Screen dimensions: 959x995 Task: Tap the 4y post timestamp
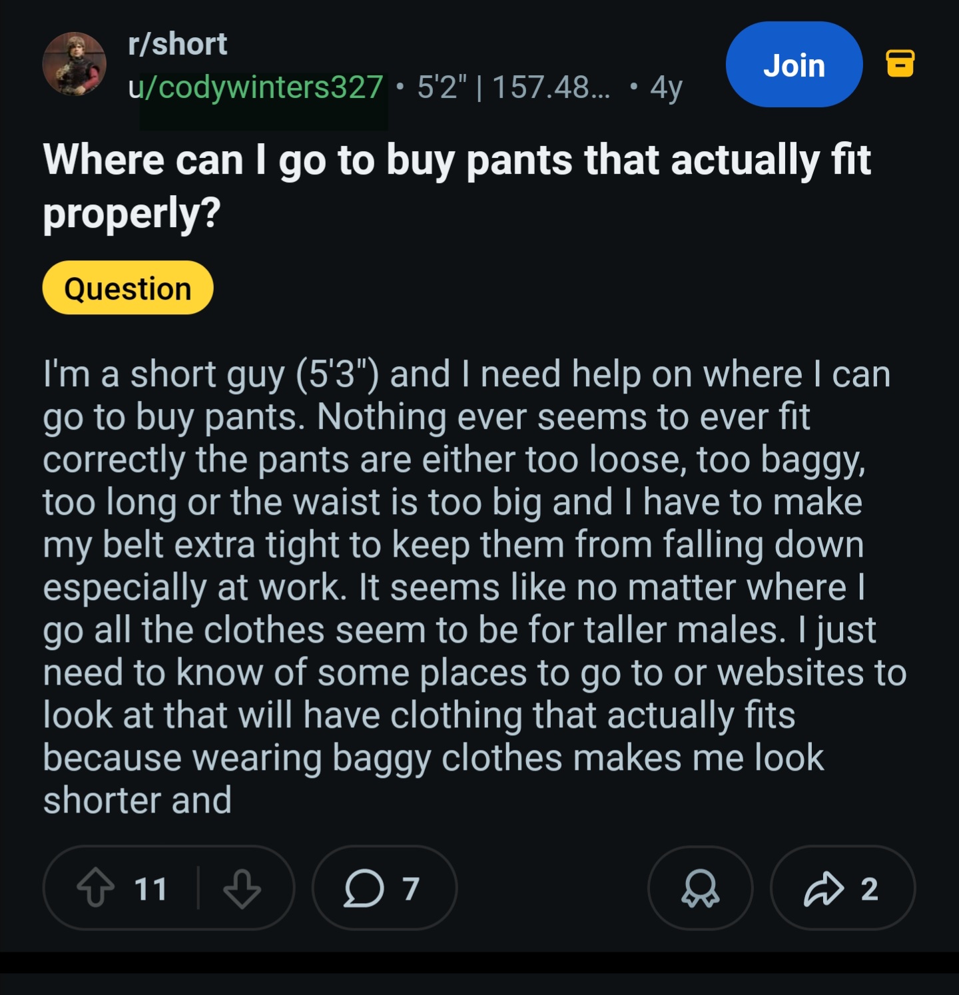point(666,87)
